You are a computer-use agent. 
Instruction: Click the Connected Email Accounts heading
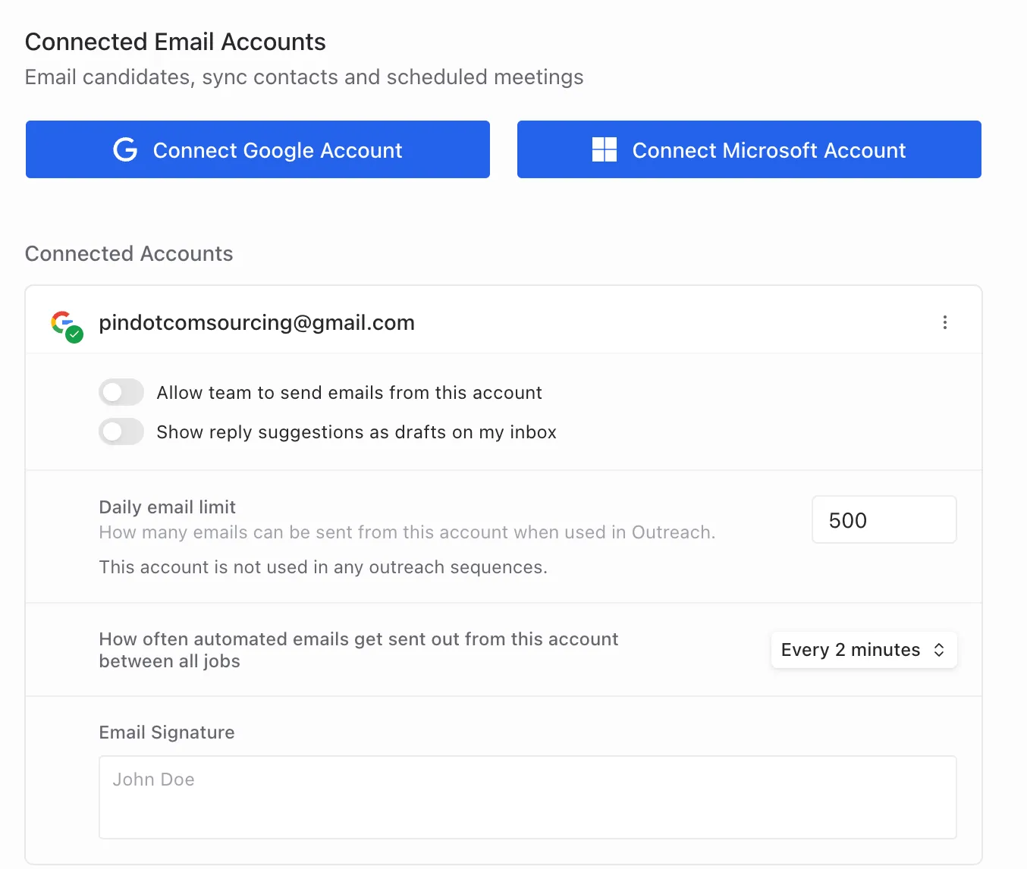coord(175,42)
